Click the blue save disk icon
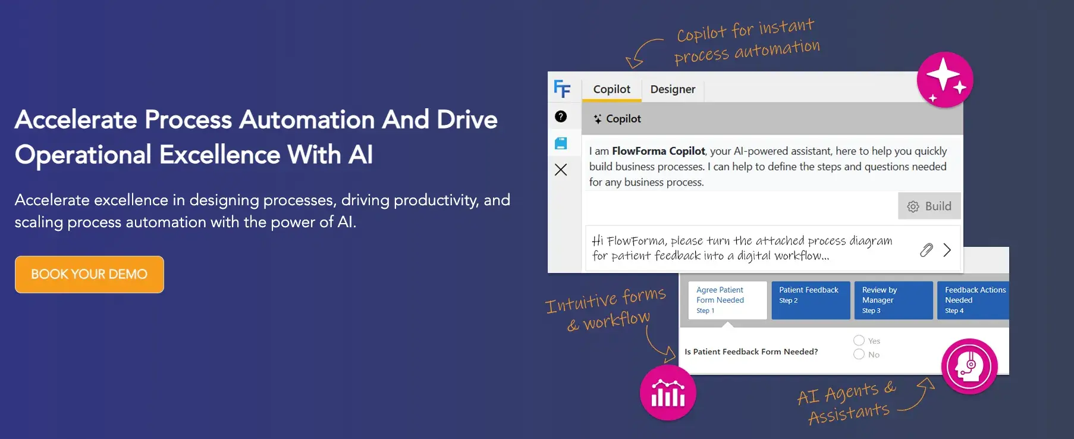This screenshot has height=439, width=1074. [x=561, y=143]
